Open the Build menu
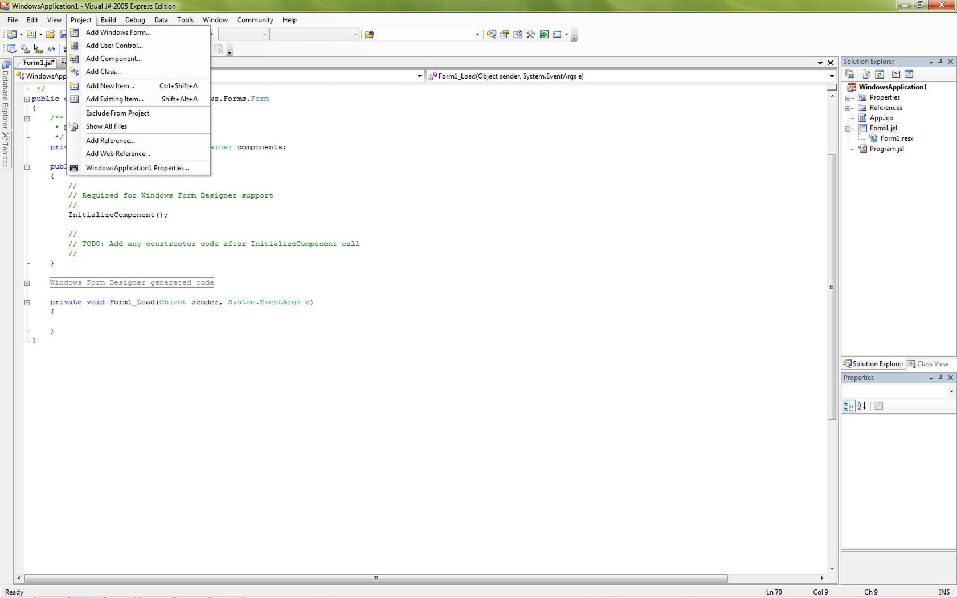Image resolution: width=957 pixels, height=598 pixels. [108, 20]
